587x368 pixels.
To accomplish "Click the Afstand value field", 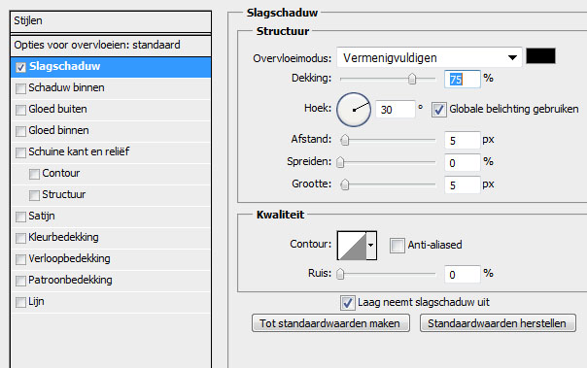I will click(463, 141).
